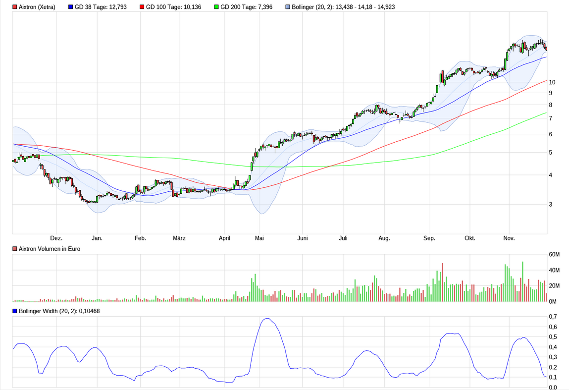Screen dimensions: 569x390
Task: Click the volume axis value 40M
Action: click(554, 270)
